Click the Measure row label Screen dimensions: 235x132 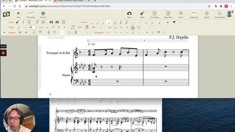12,33
